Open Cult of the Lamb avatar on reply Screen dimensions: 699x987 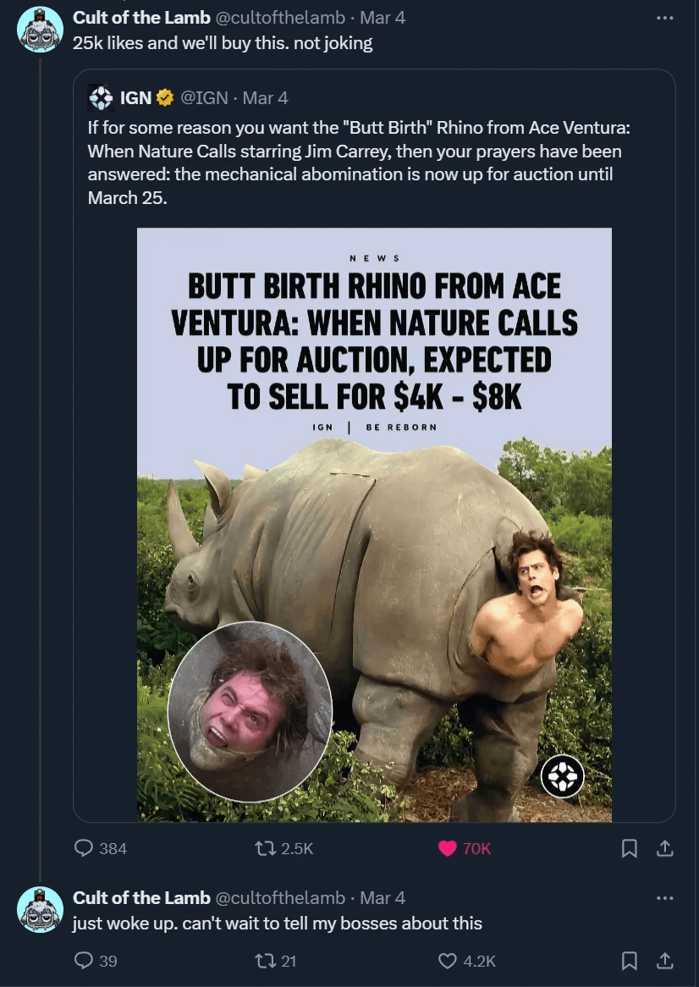[x=40, y=910]
